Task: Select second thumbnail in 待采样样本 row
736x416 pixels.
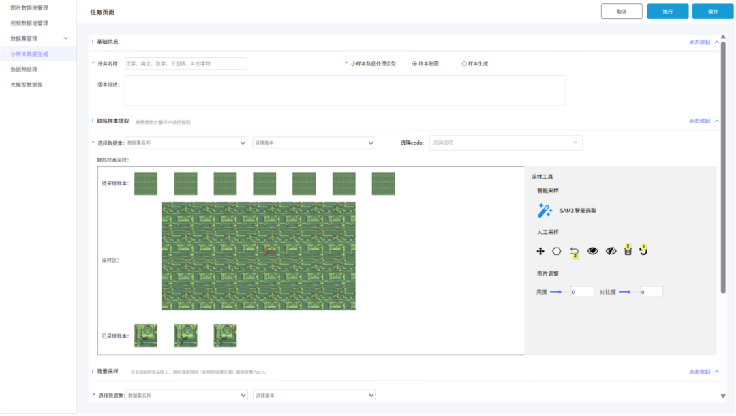Action: pos(186,183)
